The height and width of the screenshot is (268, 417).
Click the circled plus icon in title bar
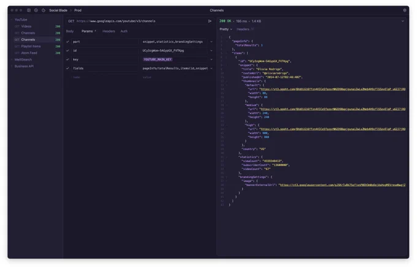click(36, 10)
